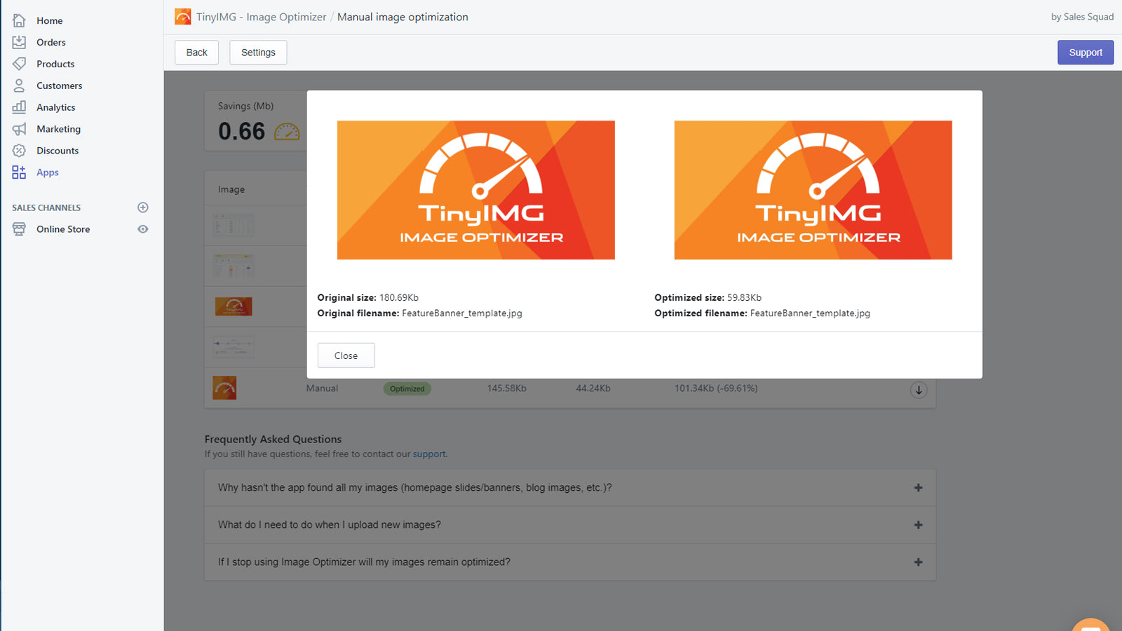
Task: Select fourth table image thumbnail
Action: click(234, 347)
